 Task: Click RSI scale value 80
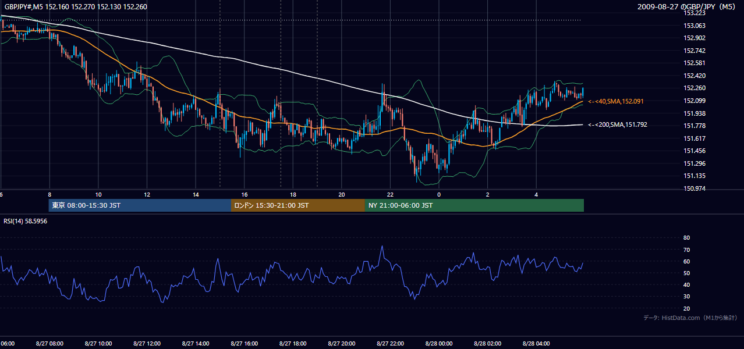(686, 238)
